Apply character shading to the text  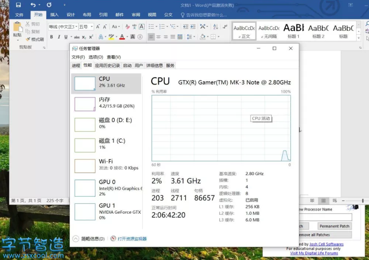click(133, 37)
